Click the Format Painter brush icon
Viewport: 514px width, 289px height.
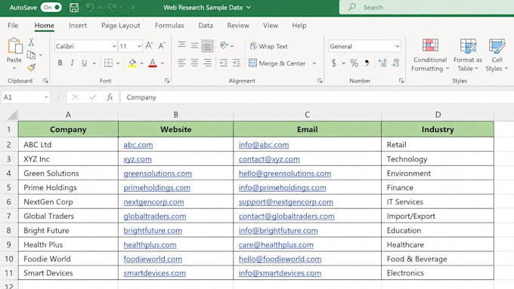tap(31, 67)
